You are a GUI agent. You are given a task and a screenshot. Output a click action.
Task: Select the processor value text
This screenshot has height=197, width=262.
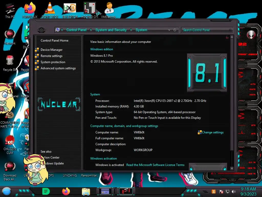click(170, 101)
